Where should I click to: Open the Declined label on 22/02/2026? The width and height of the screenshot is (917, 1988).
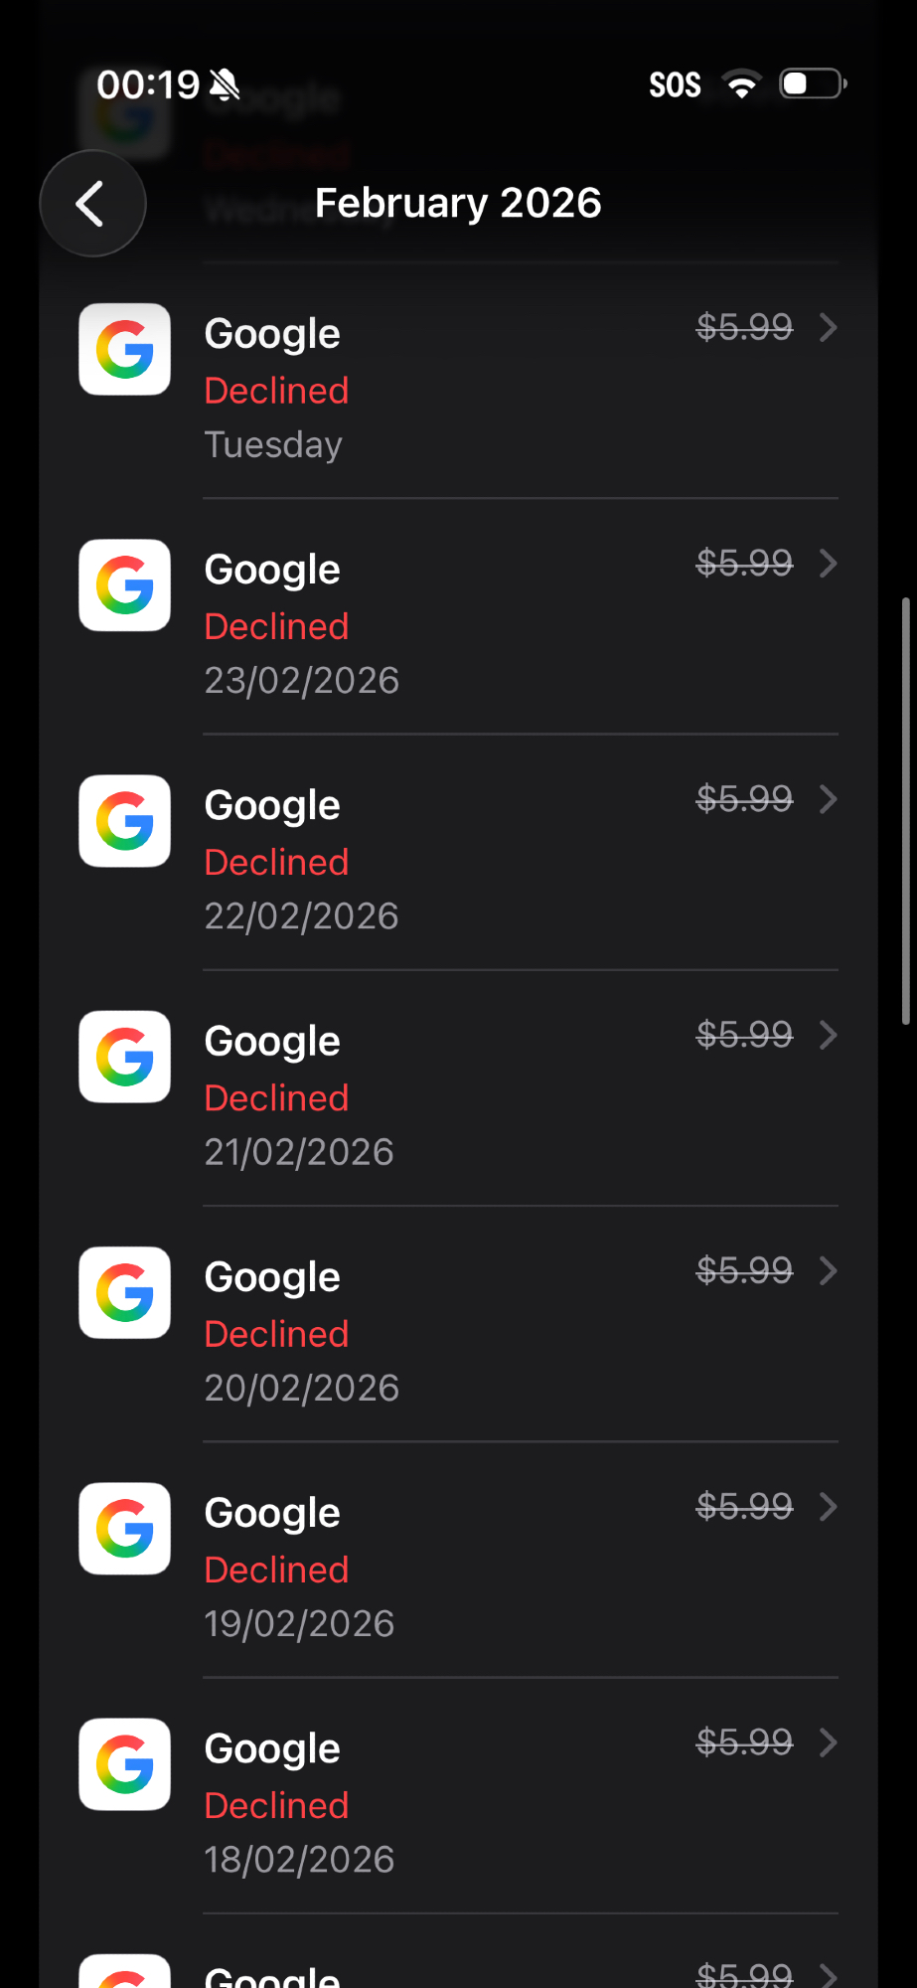click(276, 863)
